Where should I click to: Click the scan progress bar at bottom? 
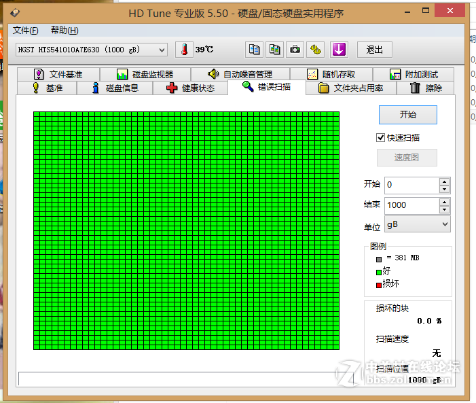click(186, 379)
